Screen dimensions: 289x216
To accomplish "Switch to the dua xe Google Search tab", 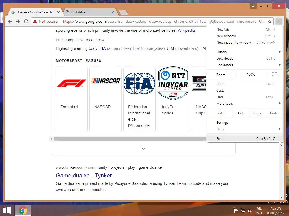I will pyautogui.click(x=34, y=12).
